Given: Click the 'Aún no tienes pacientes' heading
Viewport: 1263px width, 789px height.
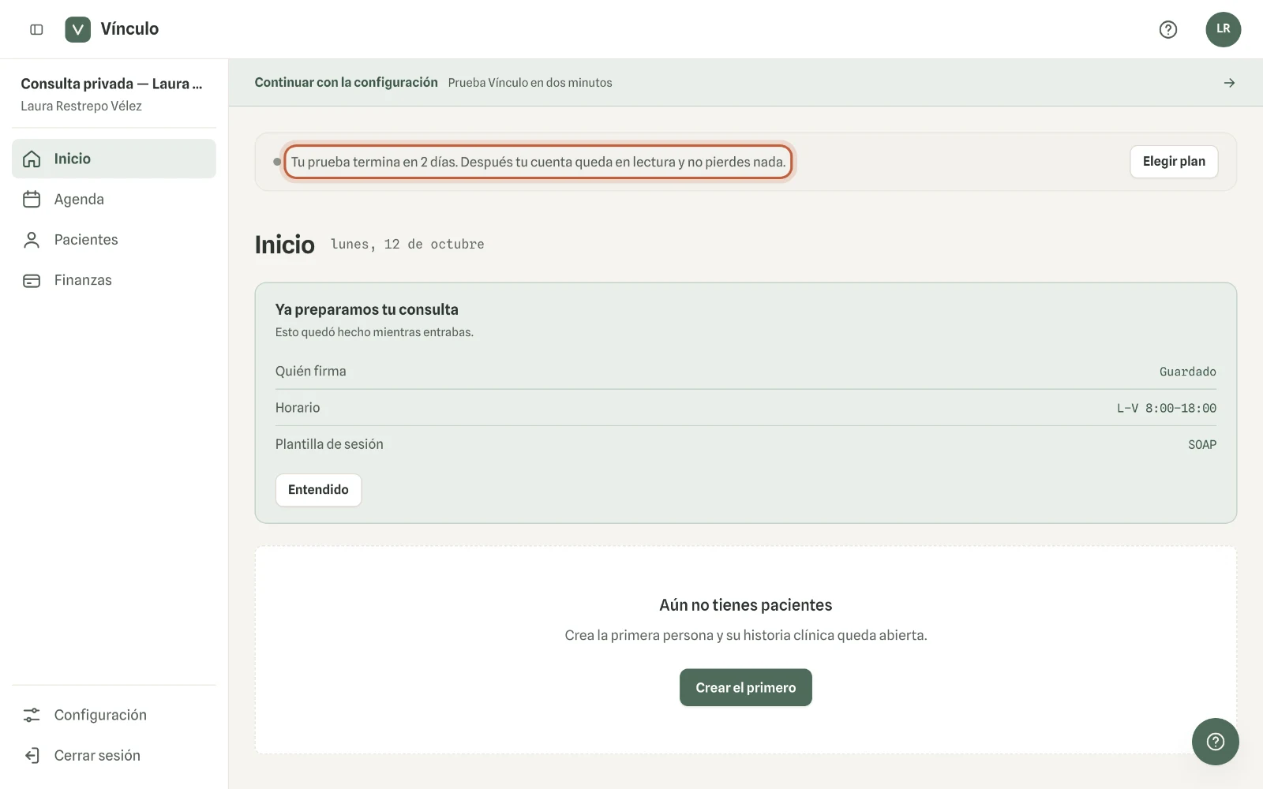Looking at the screenshot, I should pos(745,605).
